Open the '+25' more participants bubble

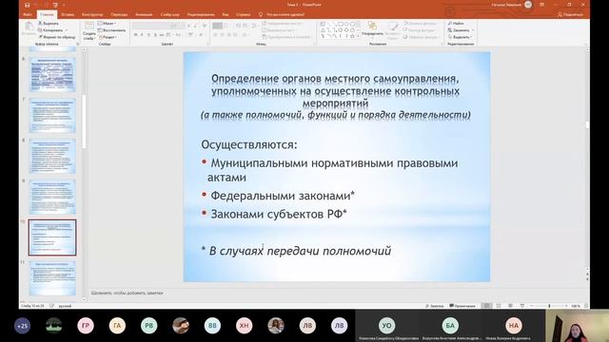point(22,326)
